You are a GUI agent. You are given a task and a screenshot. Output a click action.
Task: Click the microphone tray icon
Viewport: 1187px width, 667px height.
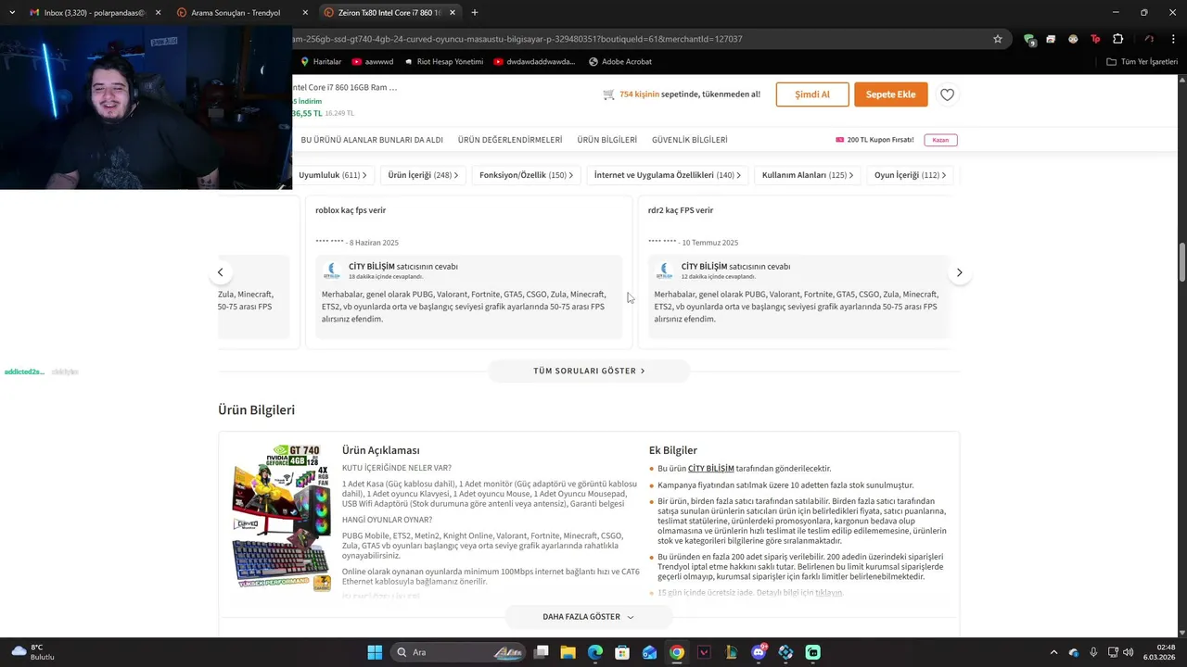pyautogui.click(x=1093, y=652)
